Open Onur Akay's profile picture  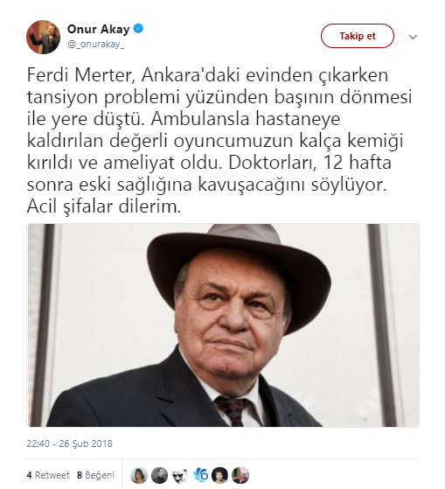(x=44, y=37)
